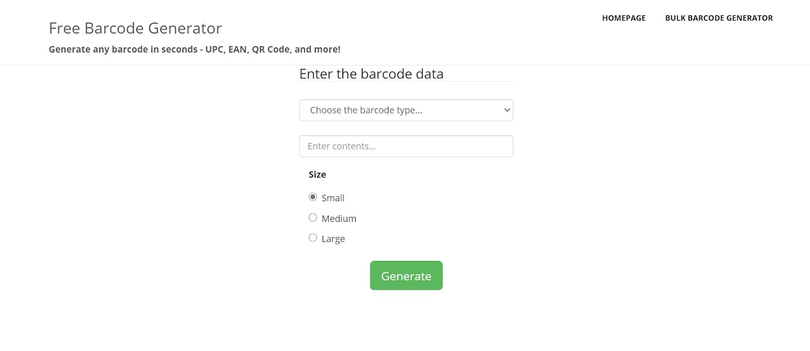
Task: Click the chevron arrow on barcode type selector
Action: point(507,110)
